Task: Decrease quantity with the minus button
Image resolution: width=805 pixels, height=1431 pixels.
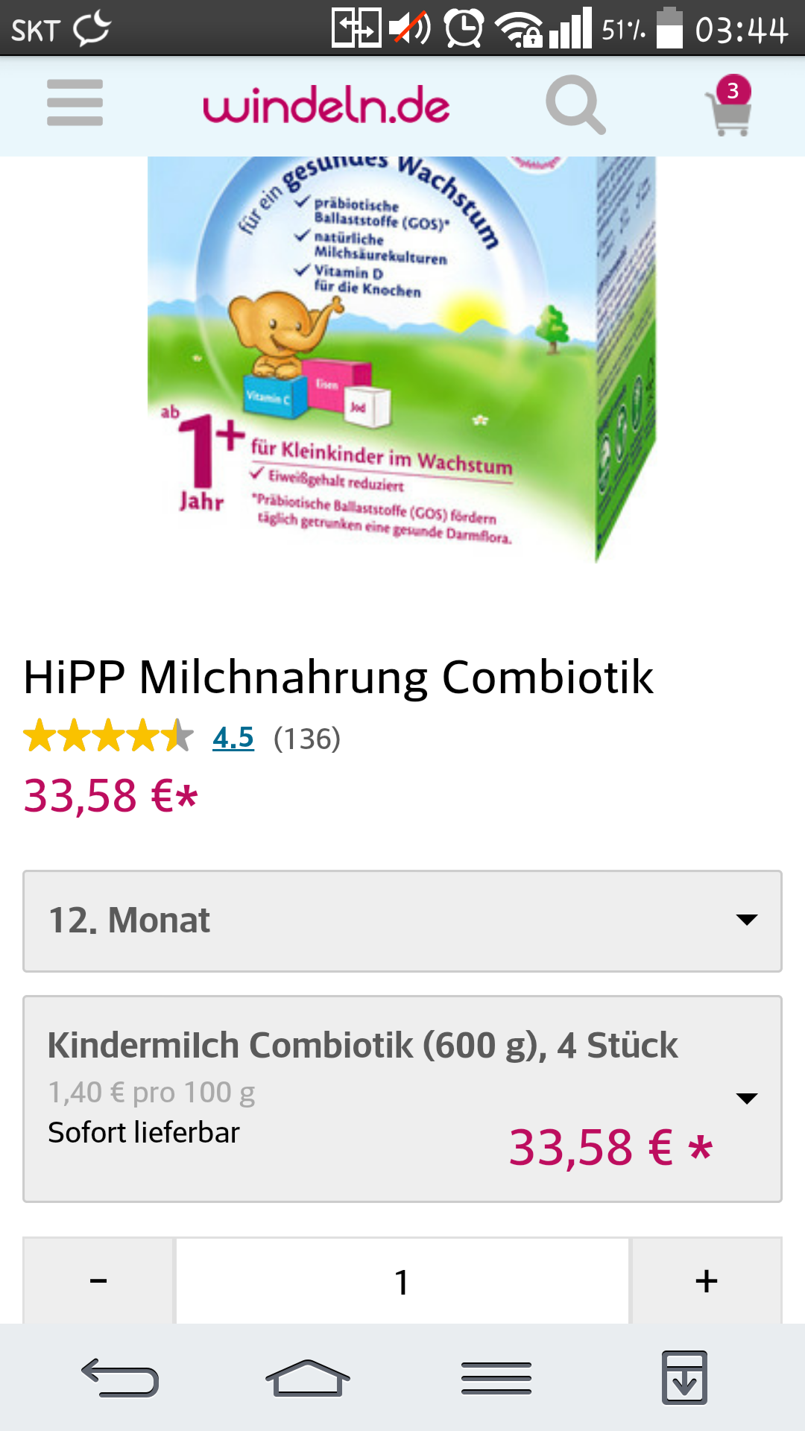Action: pos(98,1280)
